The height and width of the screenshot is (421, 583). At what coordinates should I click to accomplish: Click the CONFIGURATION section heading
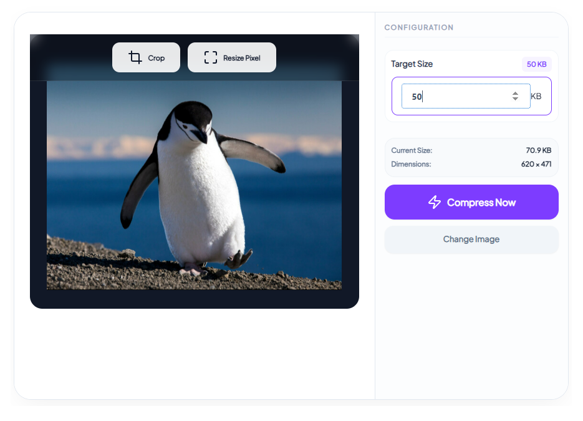click(x=418, y=27)
